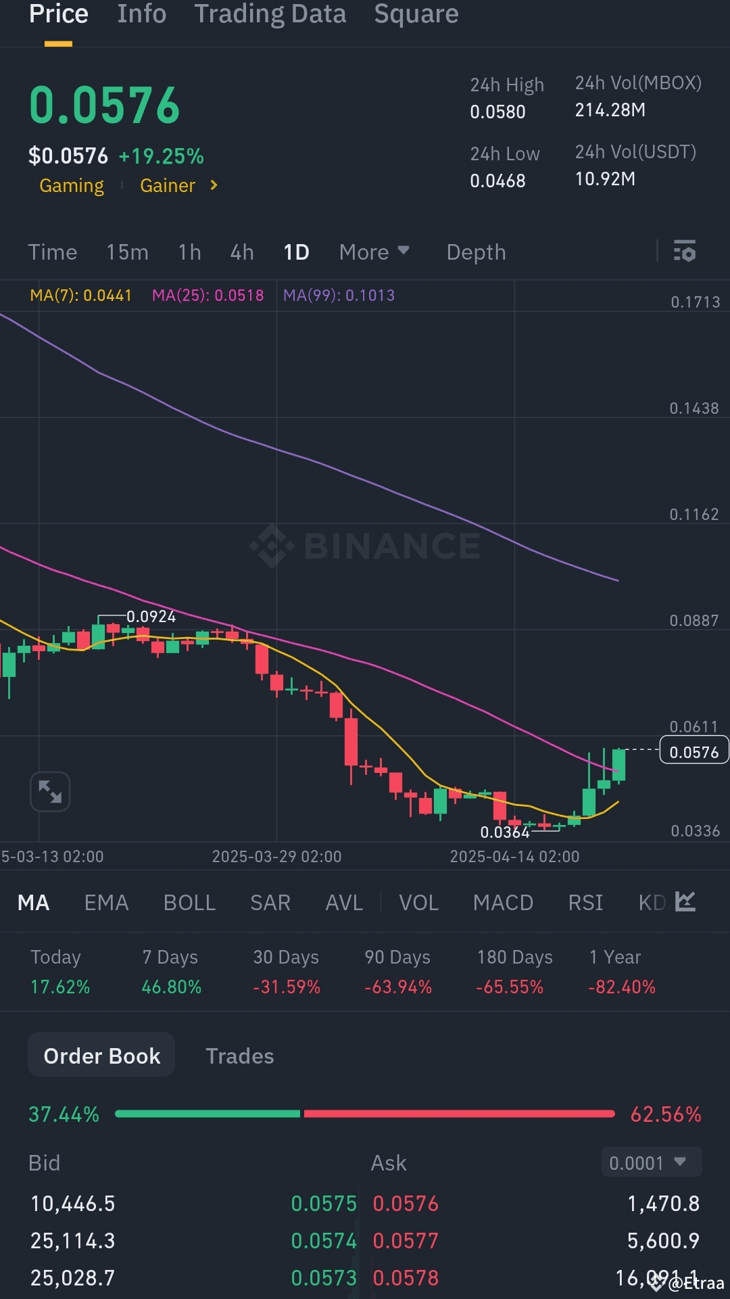Open Gainer category chevron arrow

pyautogui.click(x=214, y=185)
